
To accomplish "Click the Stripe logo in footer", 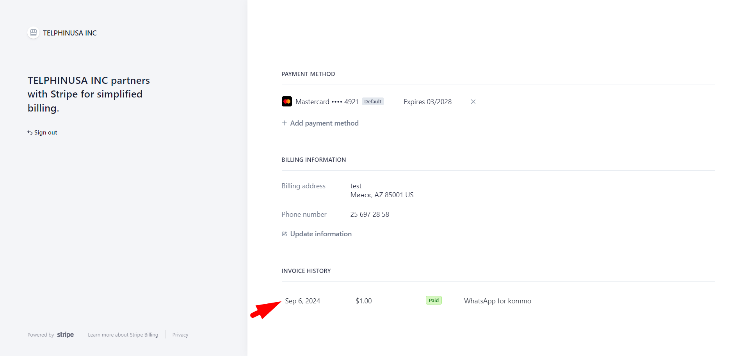I will click(x=65, y=335).
